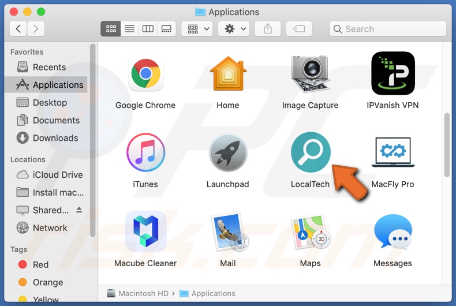Select the Messages speech bubble icon
The image size is (456, 306).
[393, 232]
